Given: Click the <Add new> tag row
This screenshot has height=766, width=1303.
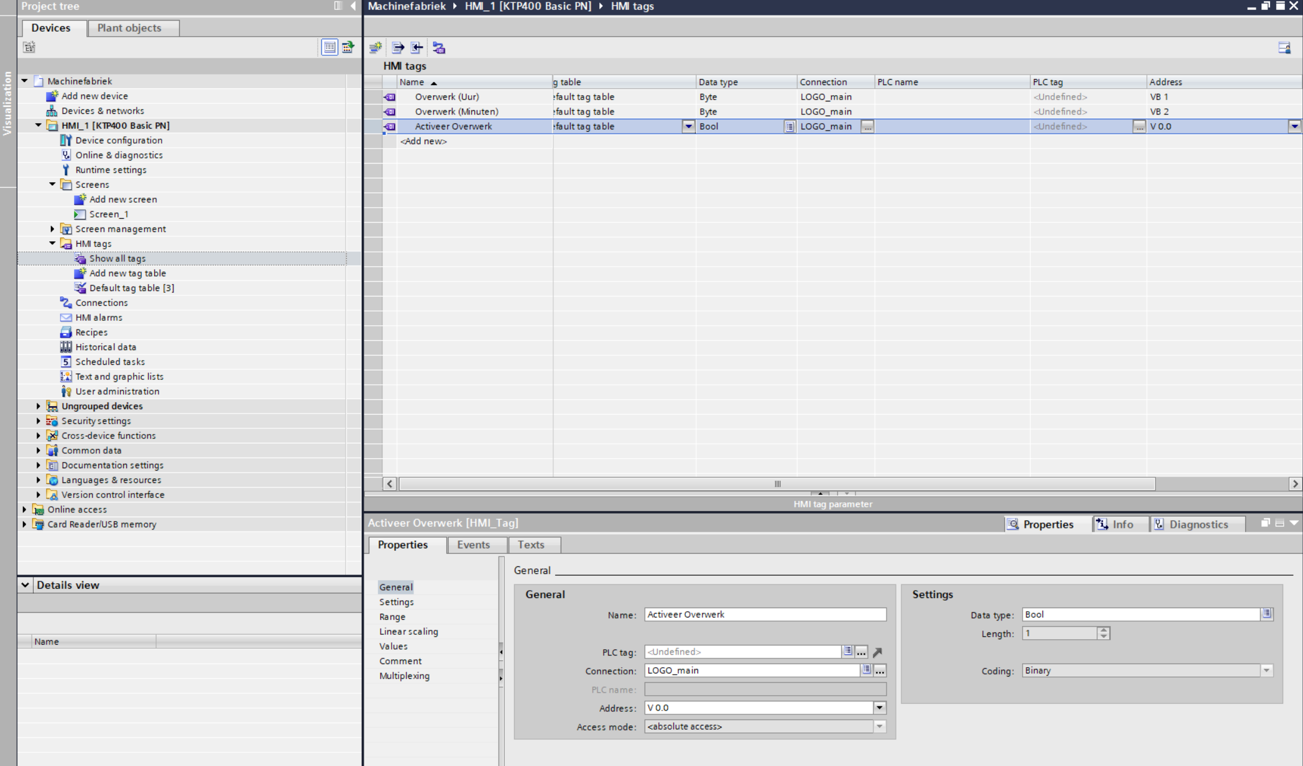Looking at the screenshot, I should 423,141.
